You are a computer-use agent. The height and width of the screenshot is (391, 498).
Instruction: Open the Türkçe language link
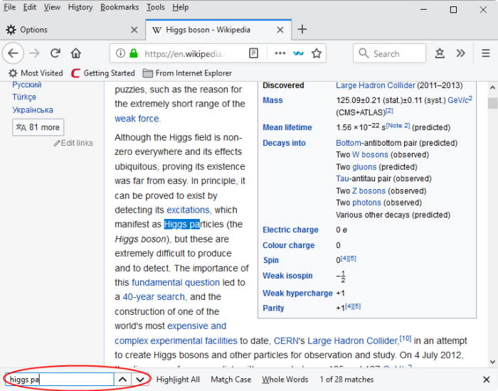(24, 97)
